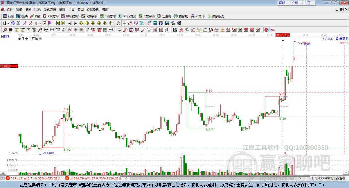This screenshot has height=188, width=349.
Task: Step chart right with black right triangle
Action: 75,23
